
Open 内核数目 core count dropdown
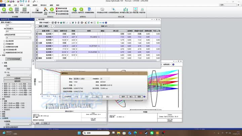(105, 79)
